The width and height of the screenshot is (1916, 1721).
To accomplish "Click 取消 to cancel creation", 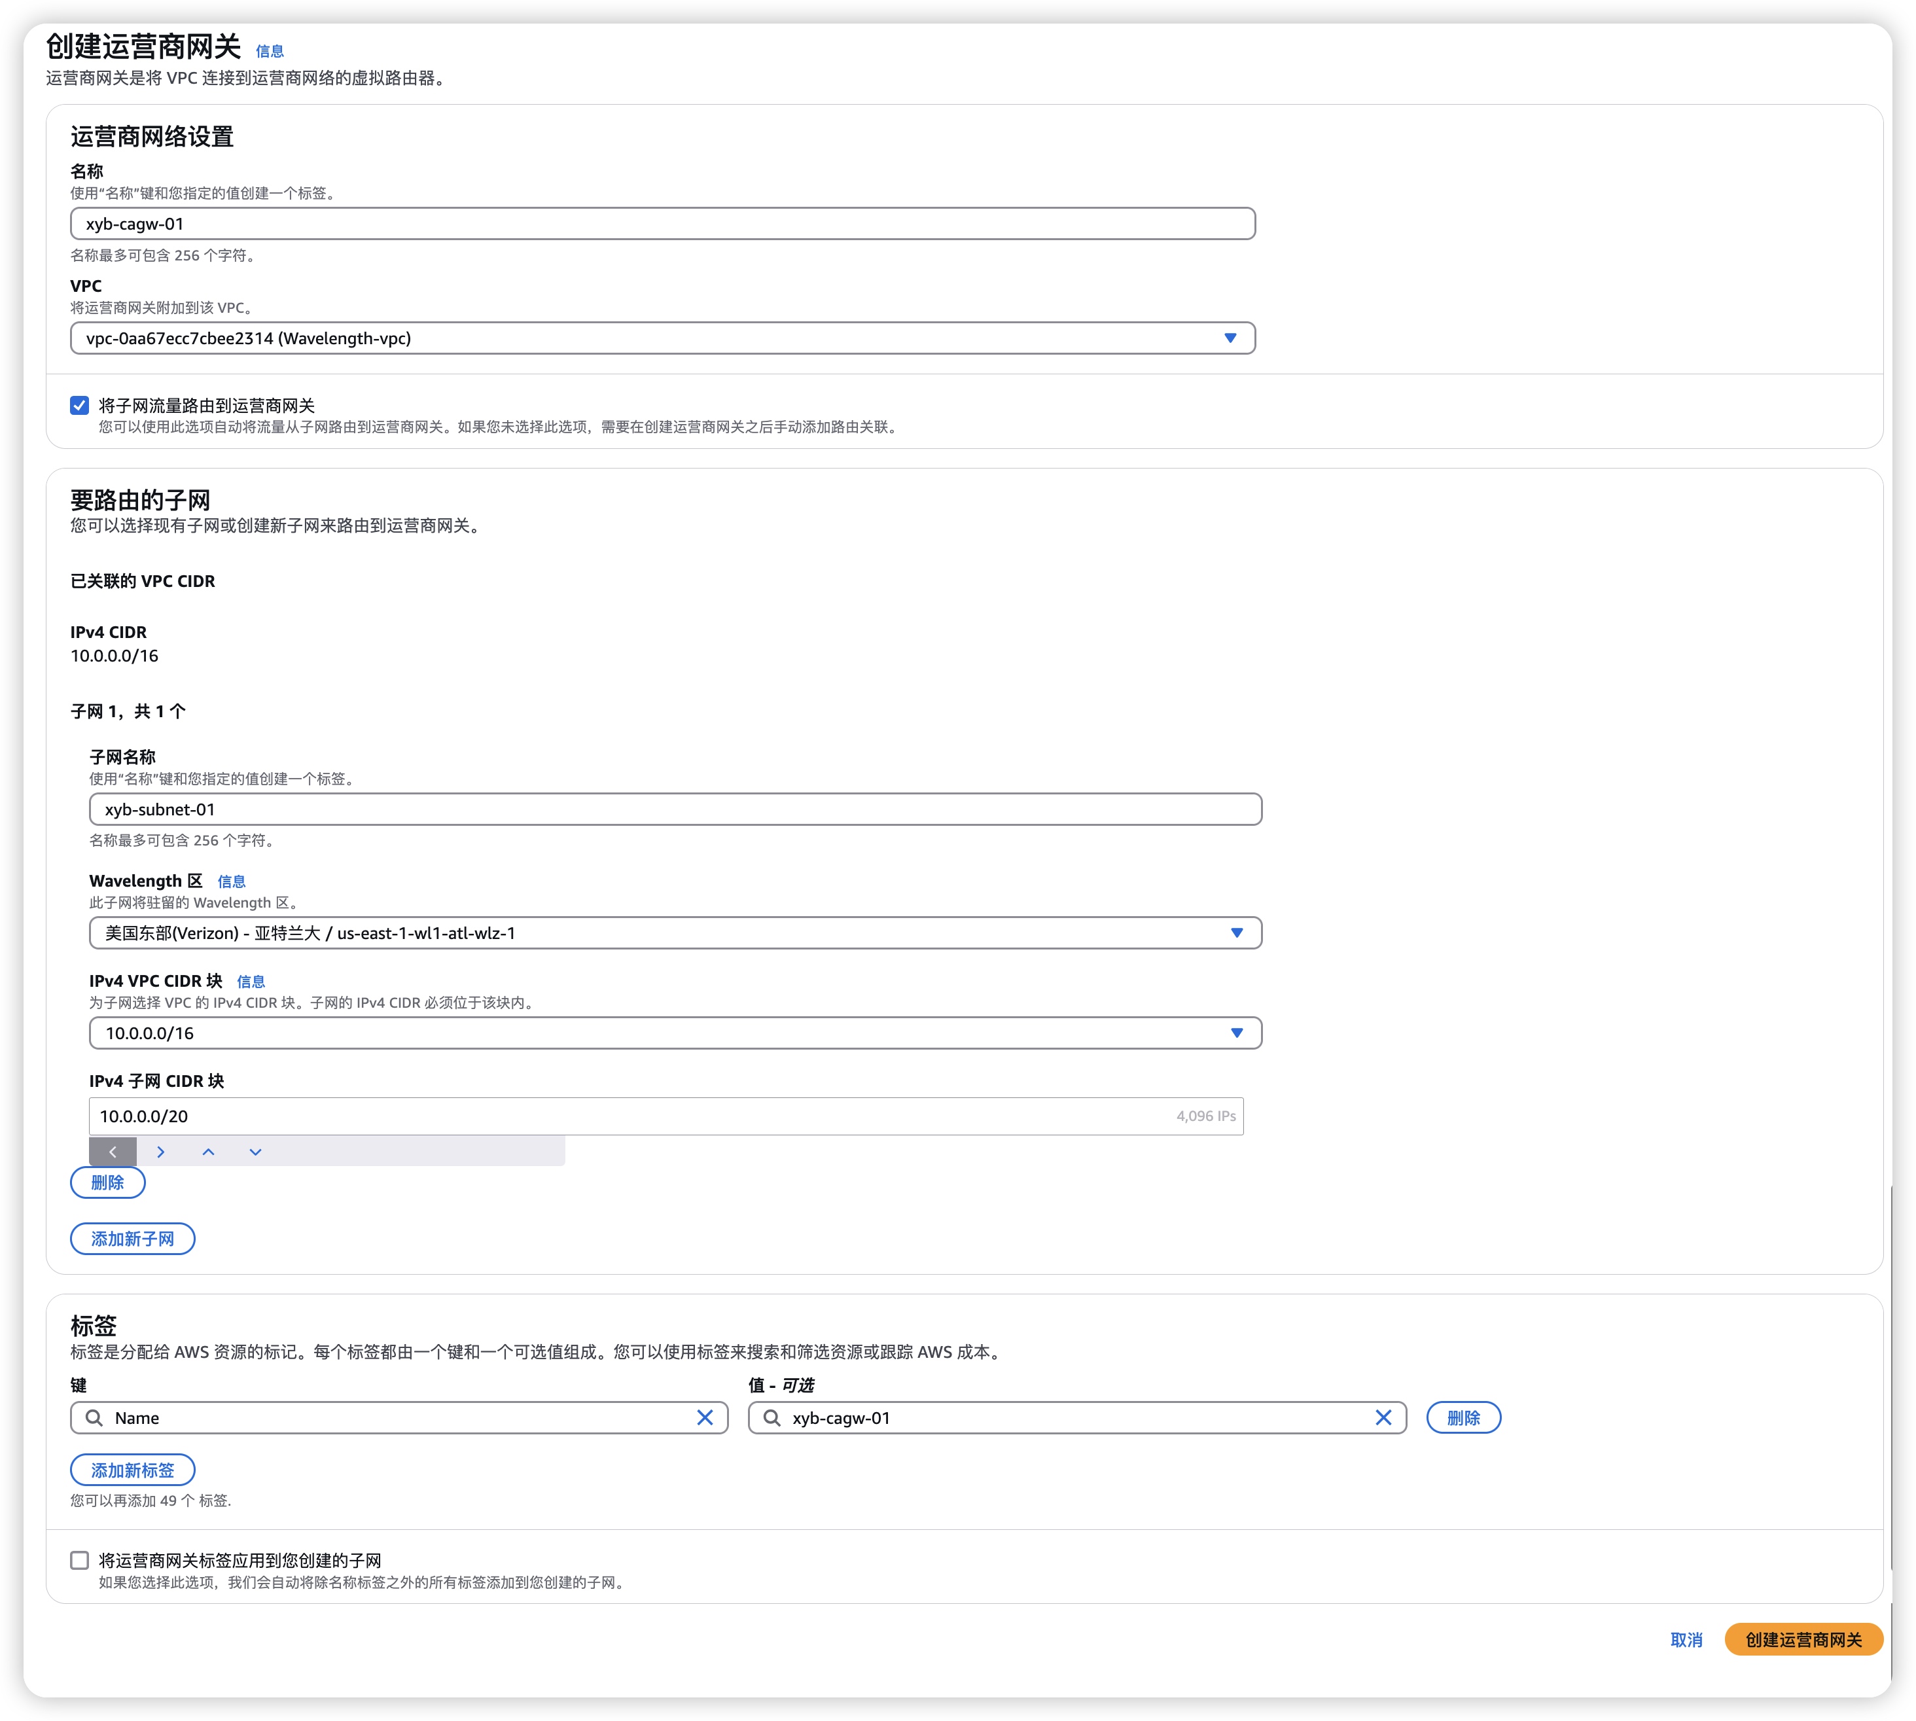I will (1685, 1640).
